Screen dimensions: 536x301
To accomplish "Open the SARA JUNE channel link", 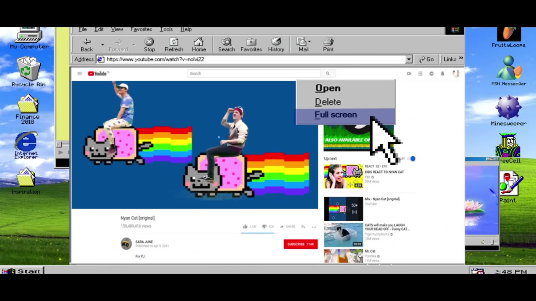I will point(144,242).
